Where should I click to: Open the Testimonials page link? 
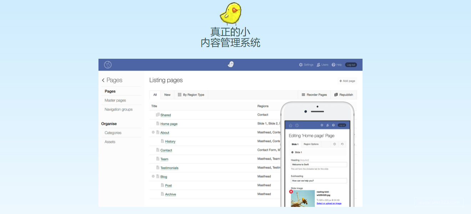169,168
